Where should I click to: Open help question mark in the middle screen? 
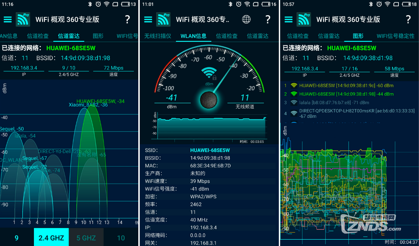268,19
